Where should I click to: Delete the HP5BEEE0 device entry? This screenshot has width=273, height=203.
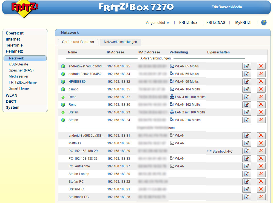tap(261, 81)
